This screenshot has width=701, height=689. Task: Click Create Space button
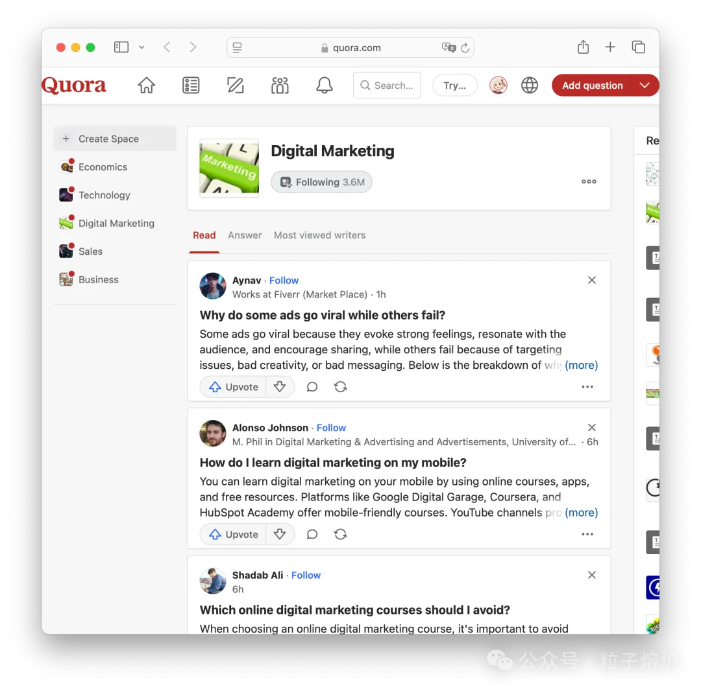point(115,139)
